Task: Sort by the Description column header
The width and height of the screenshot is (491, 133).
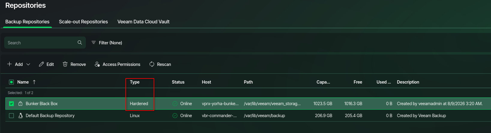Action: 408,82
